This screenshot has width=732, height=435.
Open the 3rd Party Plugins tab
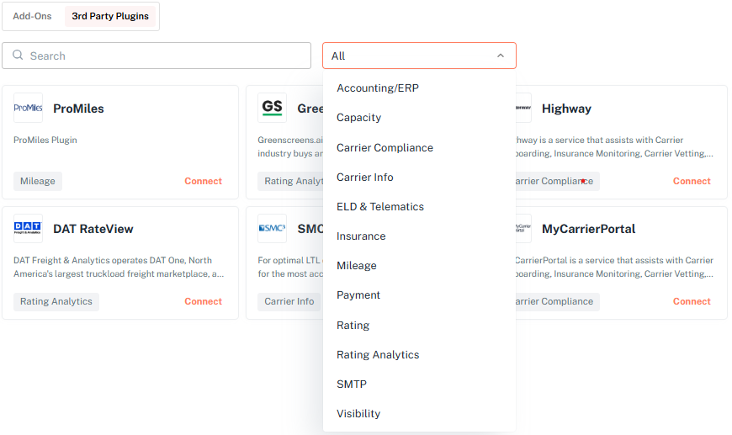click(110, 16)
